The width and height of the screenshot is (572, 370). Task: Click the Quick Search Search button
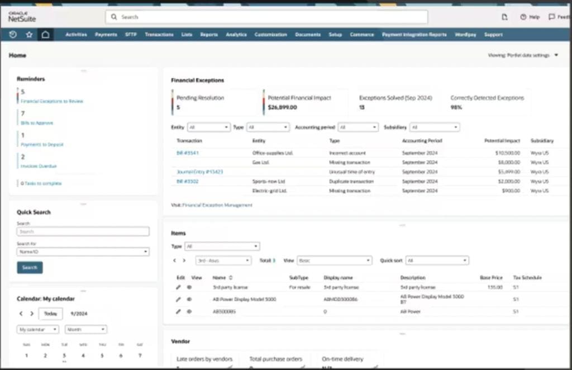(30, 268)
